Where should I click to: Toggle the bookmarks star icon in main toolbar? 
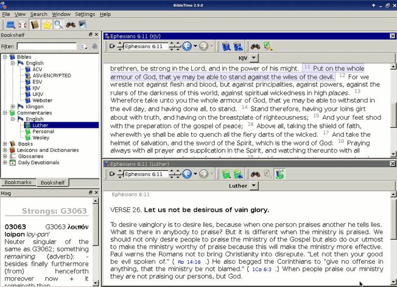[x=47, y=24]
